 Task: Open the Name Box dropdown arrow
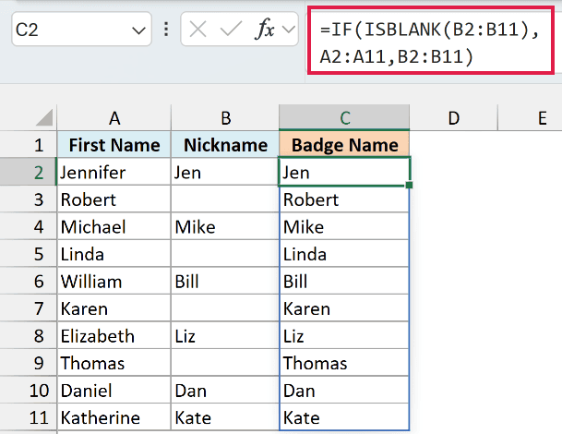tap(138, 30)
